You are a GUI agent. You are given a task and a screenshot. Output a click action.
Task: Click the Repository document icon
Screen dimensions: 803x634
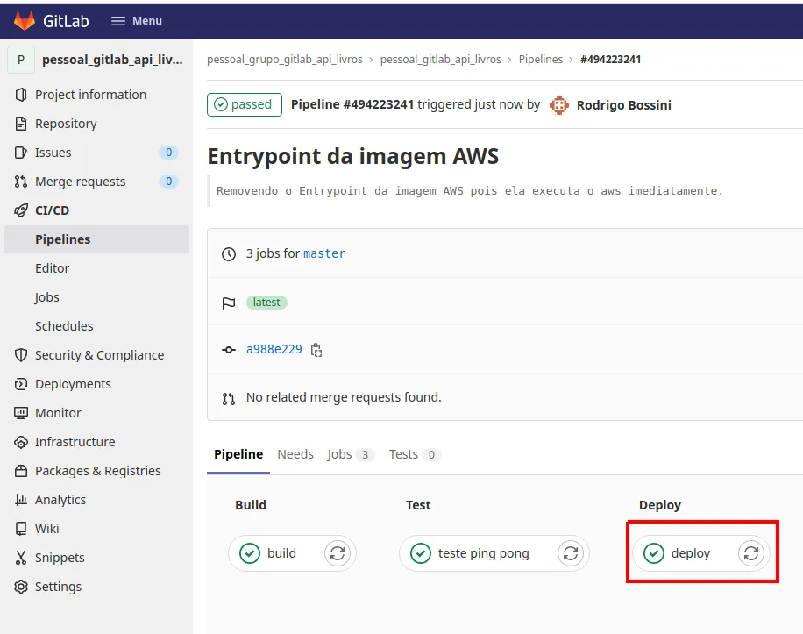[x=21, y=124]
